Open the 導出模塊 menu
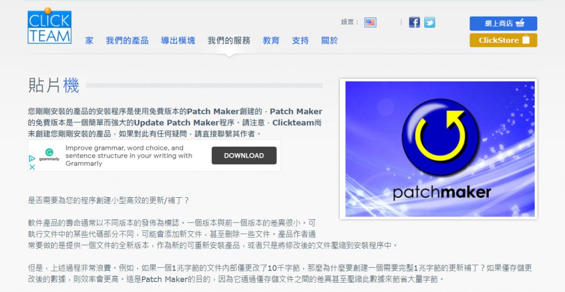This screenshot has width=565, height=292. point(178,40)
